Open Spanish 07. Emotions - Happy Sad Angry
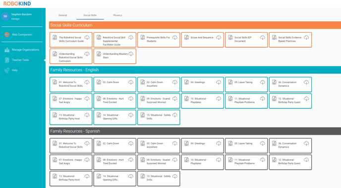Viewport: 341px width, 188px height. [x=71, y=162]
